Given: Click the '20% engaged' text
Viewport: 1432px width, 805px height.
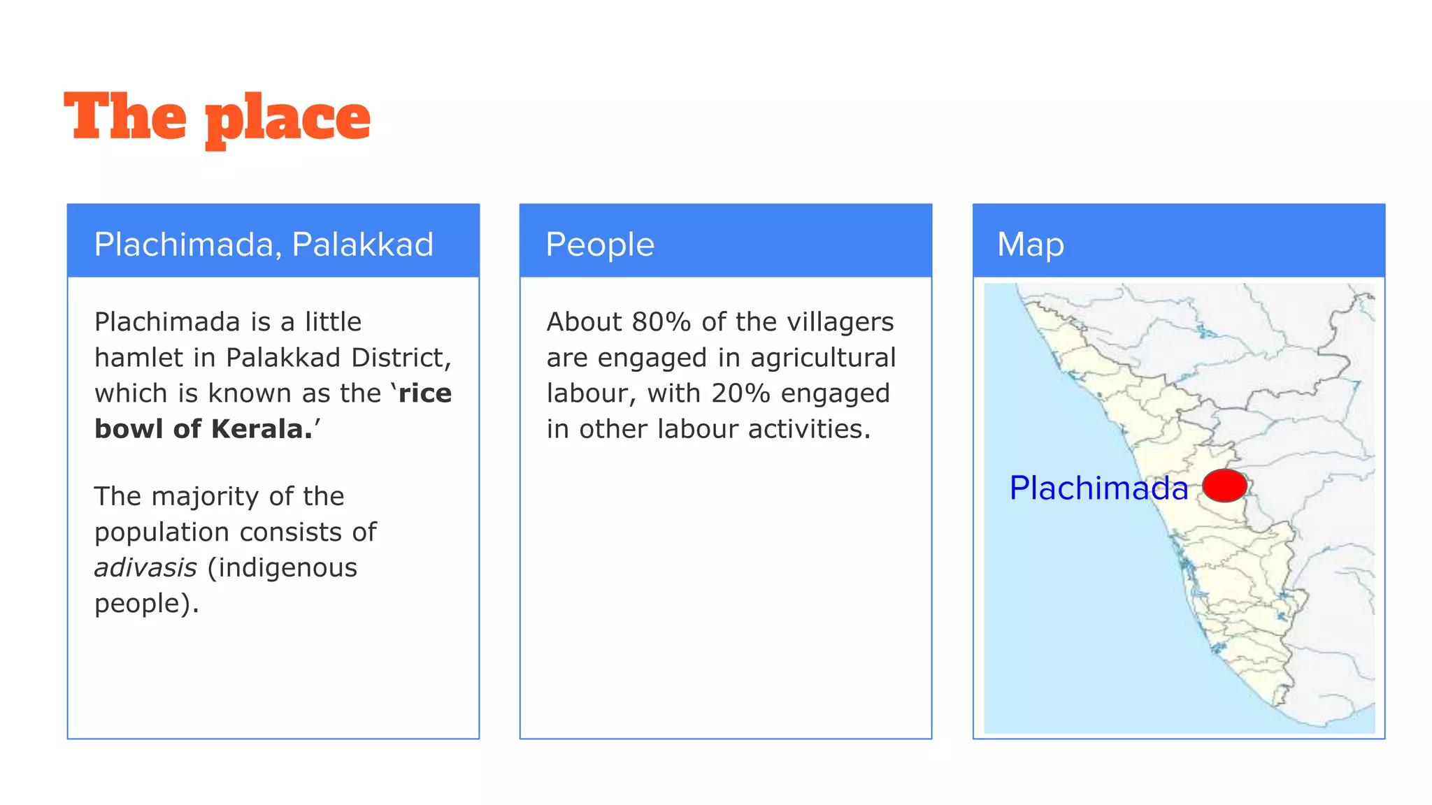Looking at the screenshot, I should pos(801,393).
